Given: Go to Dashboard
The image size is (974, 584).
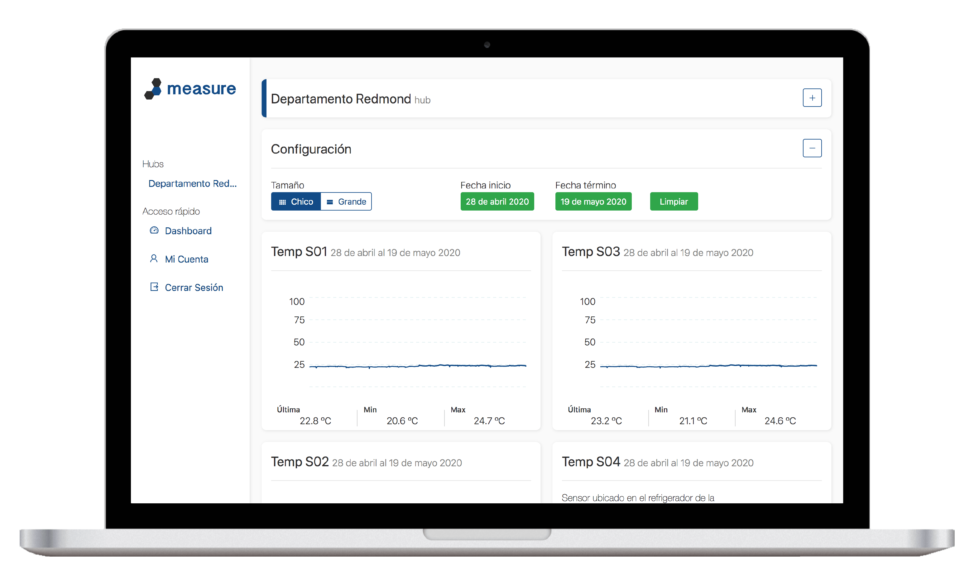Looking at the screenshot, I should (188, 230).
